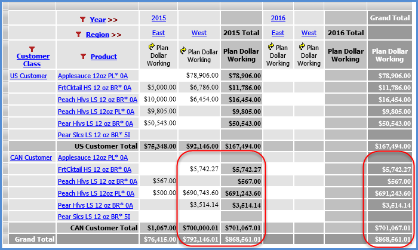Open the CAN Customer link
This screenshot has width=418, height=250.
coord(31,158)
